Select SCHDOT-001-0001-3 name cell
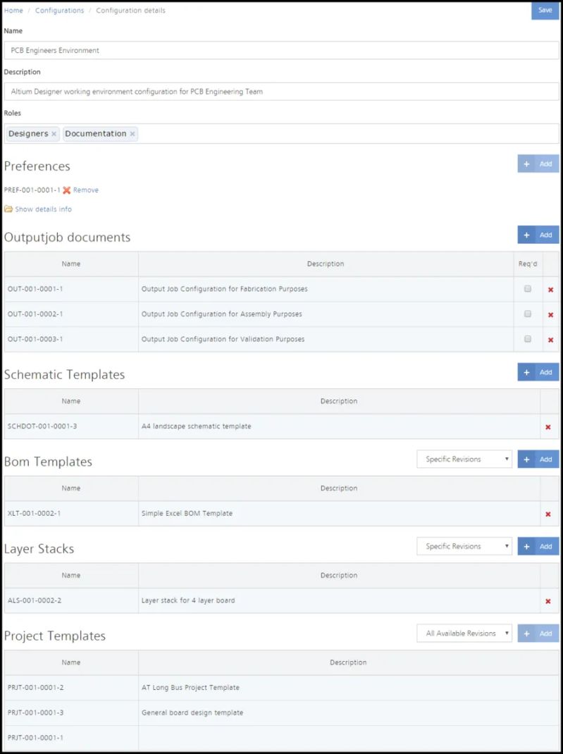This screenshot has height=754, width=563. (x=71, y=426)
